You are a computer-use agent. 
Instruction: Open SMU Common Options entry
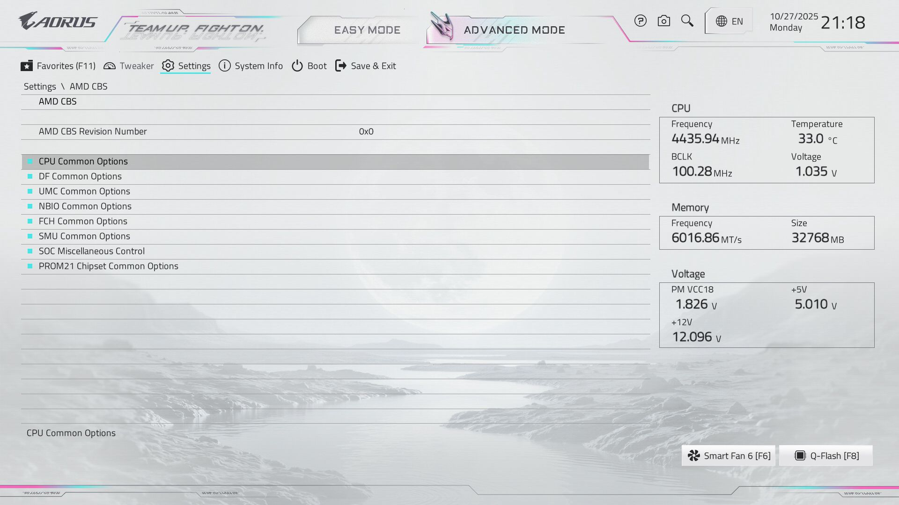(84, 236)
